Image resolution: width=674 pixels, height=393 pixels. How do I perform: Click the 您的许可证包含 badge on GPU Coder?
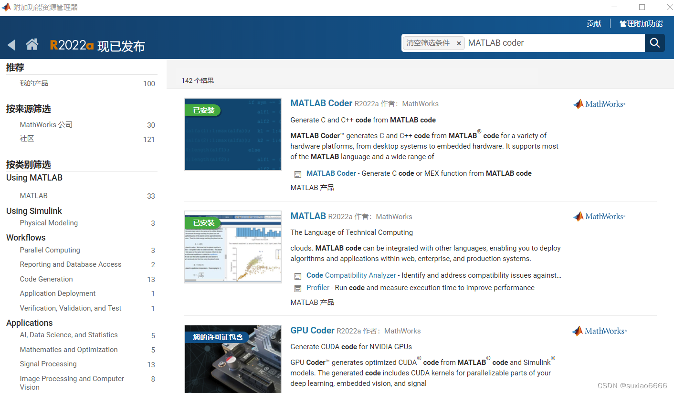coord(218,337)
